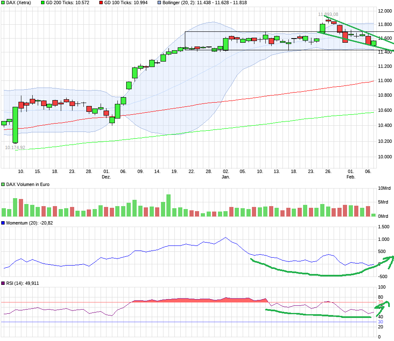Click the green DAX (Xetra) legend swatch

click(x=3, y=3)
